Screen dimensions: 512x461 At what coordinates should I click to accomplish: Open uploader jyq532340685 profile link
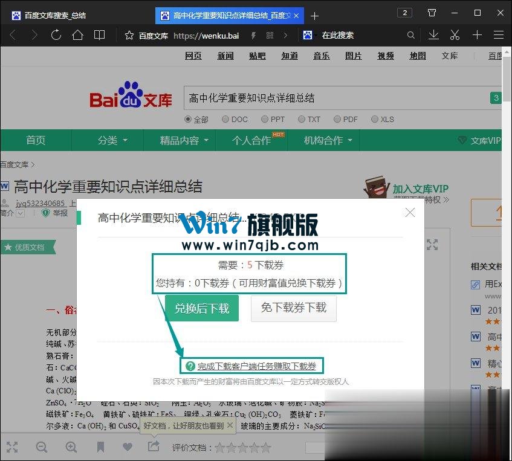pyautogui.click(x=41, y=204)
